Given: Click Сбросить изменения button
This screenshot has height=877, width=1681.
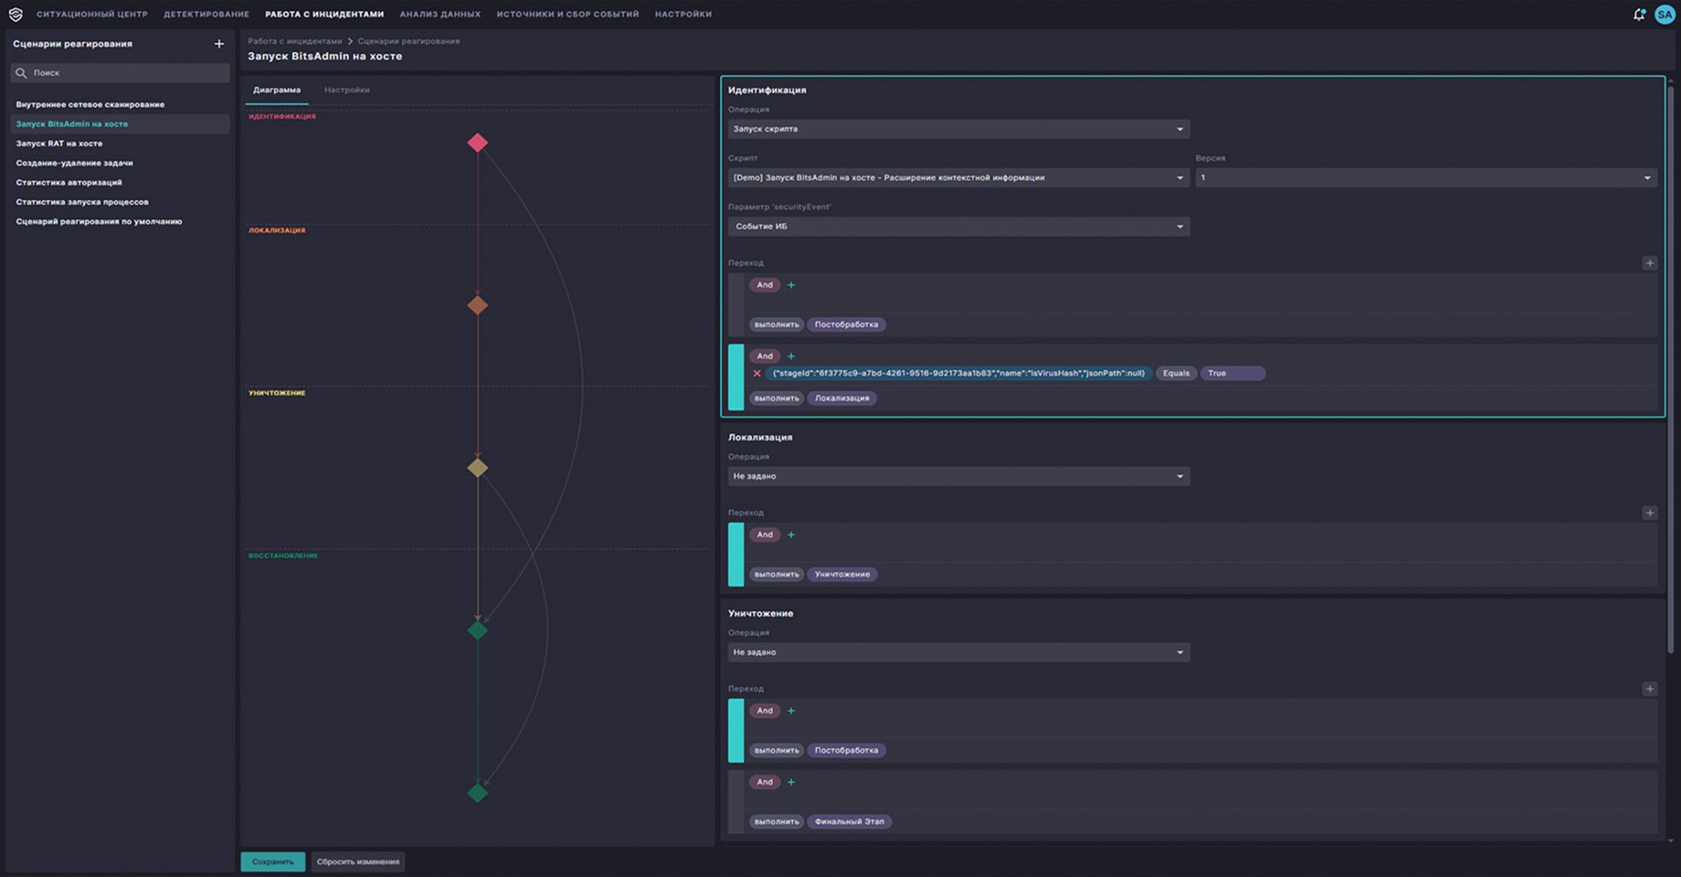Looking at the screenshot, I should [357, 861].
